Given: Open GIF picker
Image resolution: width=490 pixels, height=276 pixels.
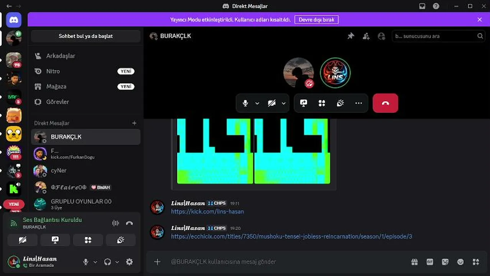Looking at the screenshot, I should [x=430, y=262].
